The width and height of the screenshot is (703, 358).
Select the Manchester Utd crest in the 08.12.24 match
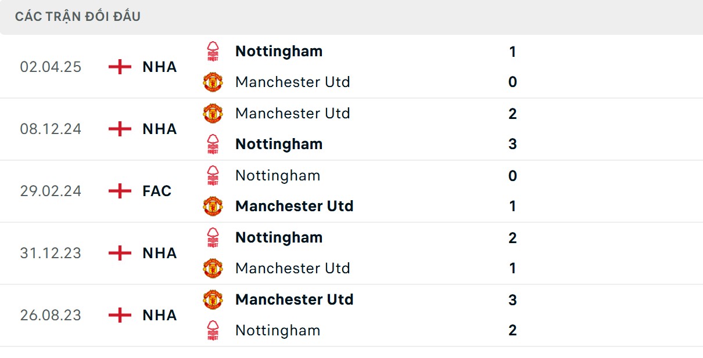tap(213, 113)
